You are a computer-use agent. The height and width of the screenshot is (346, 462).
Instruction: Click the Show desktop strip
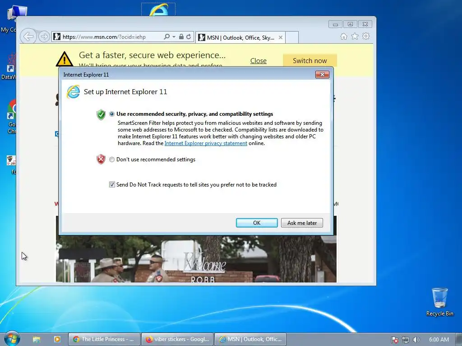tap(459, 339)
